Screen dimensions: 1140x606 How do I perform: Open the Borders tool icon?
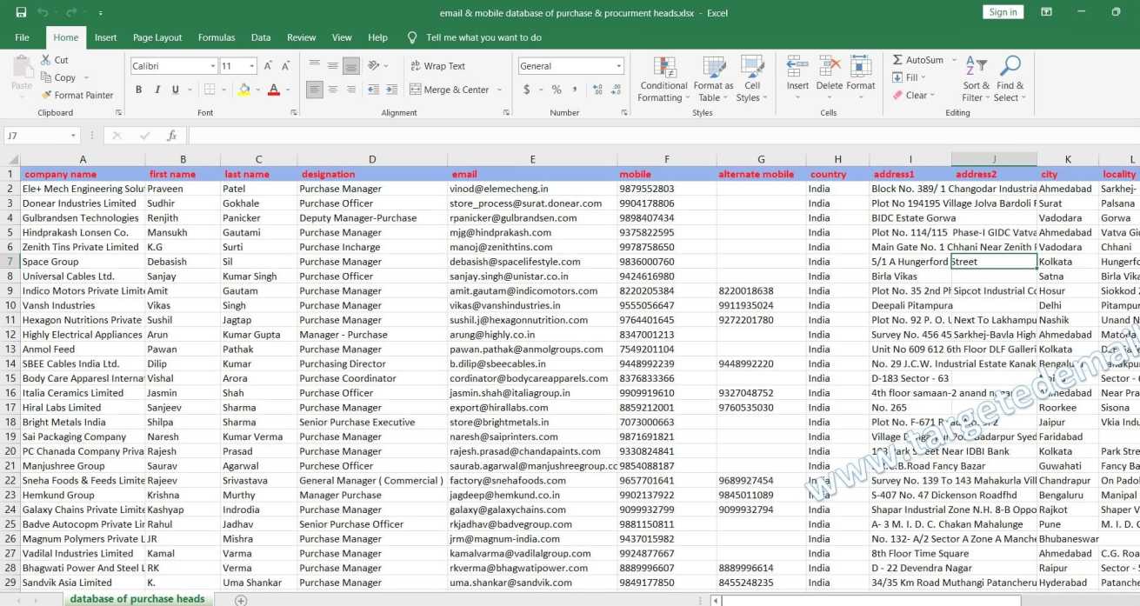(x=209, y=90)
